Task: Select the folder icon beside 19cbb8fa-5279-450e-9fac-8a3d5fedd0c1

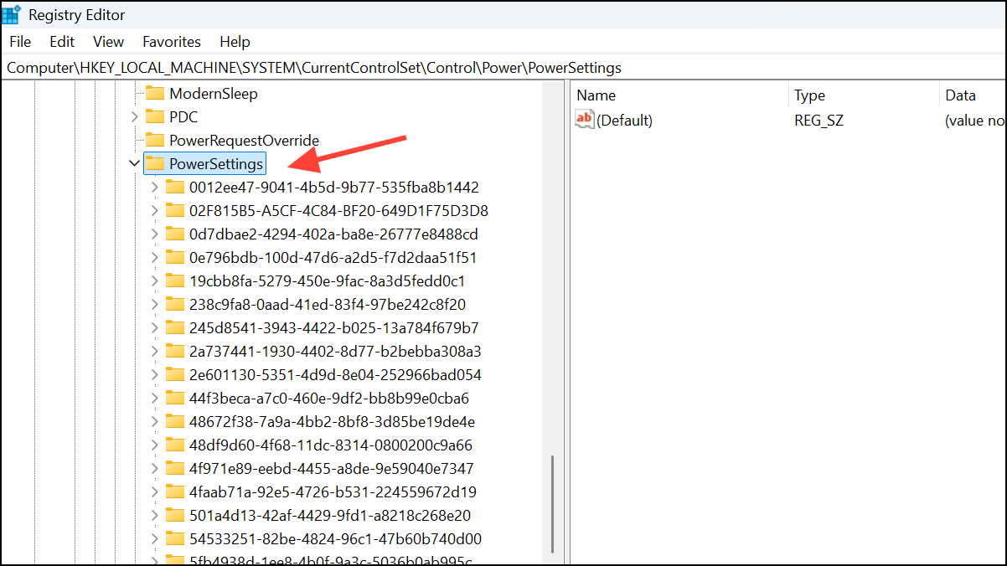Action: point(175,280)
